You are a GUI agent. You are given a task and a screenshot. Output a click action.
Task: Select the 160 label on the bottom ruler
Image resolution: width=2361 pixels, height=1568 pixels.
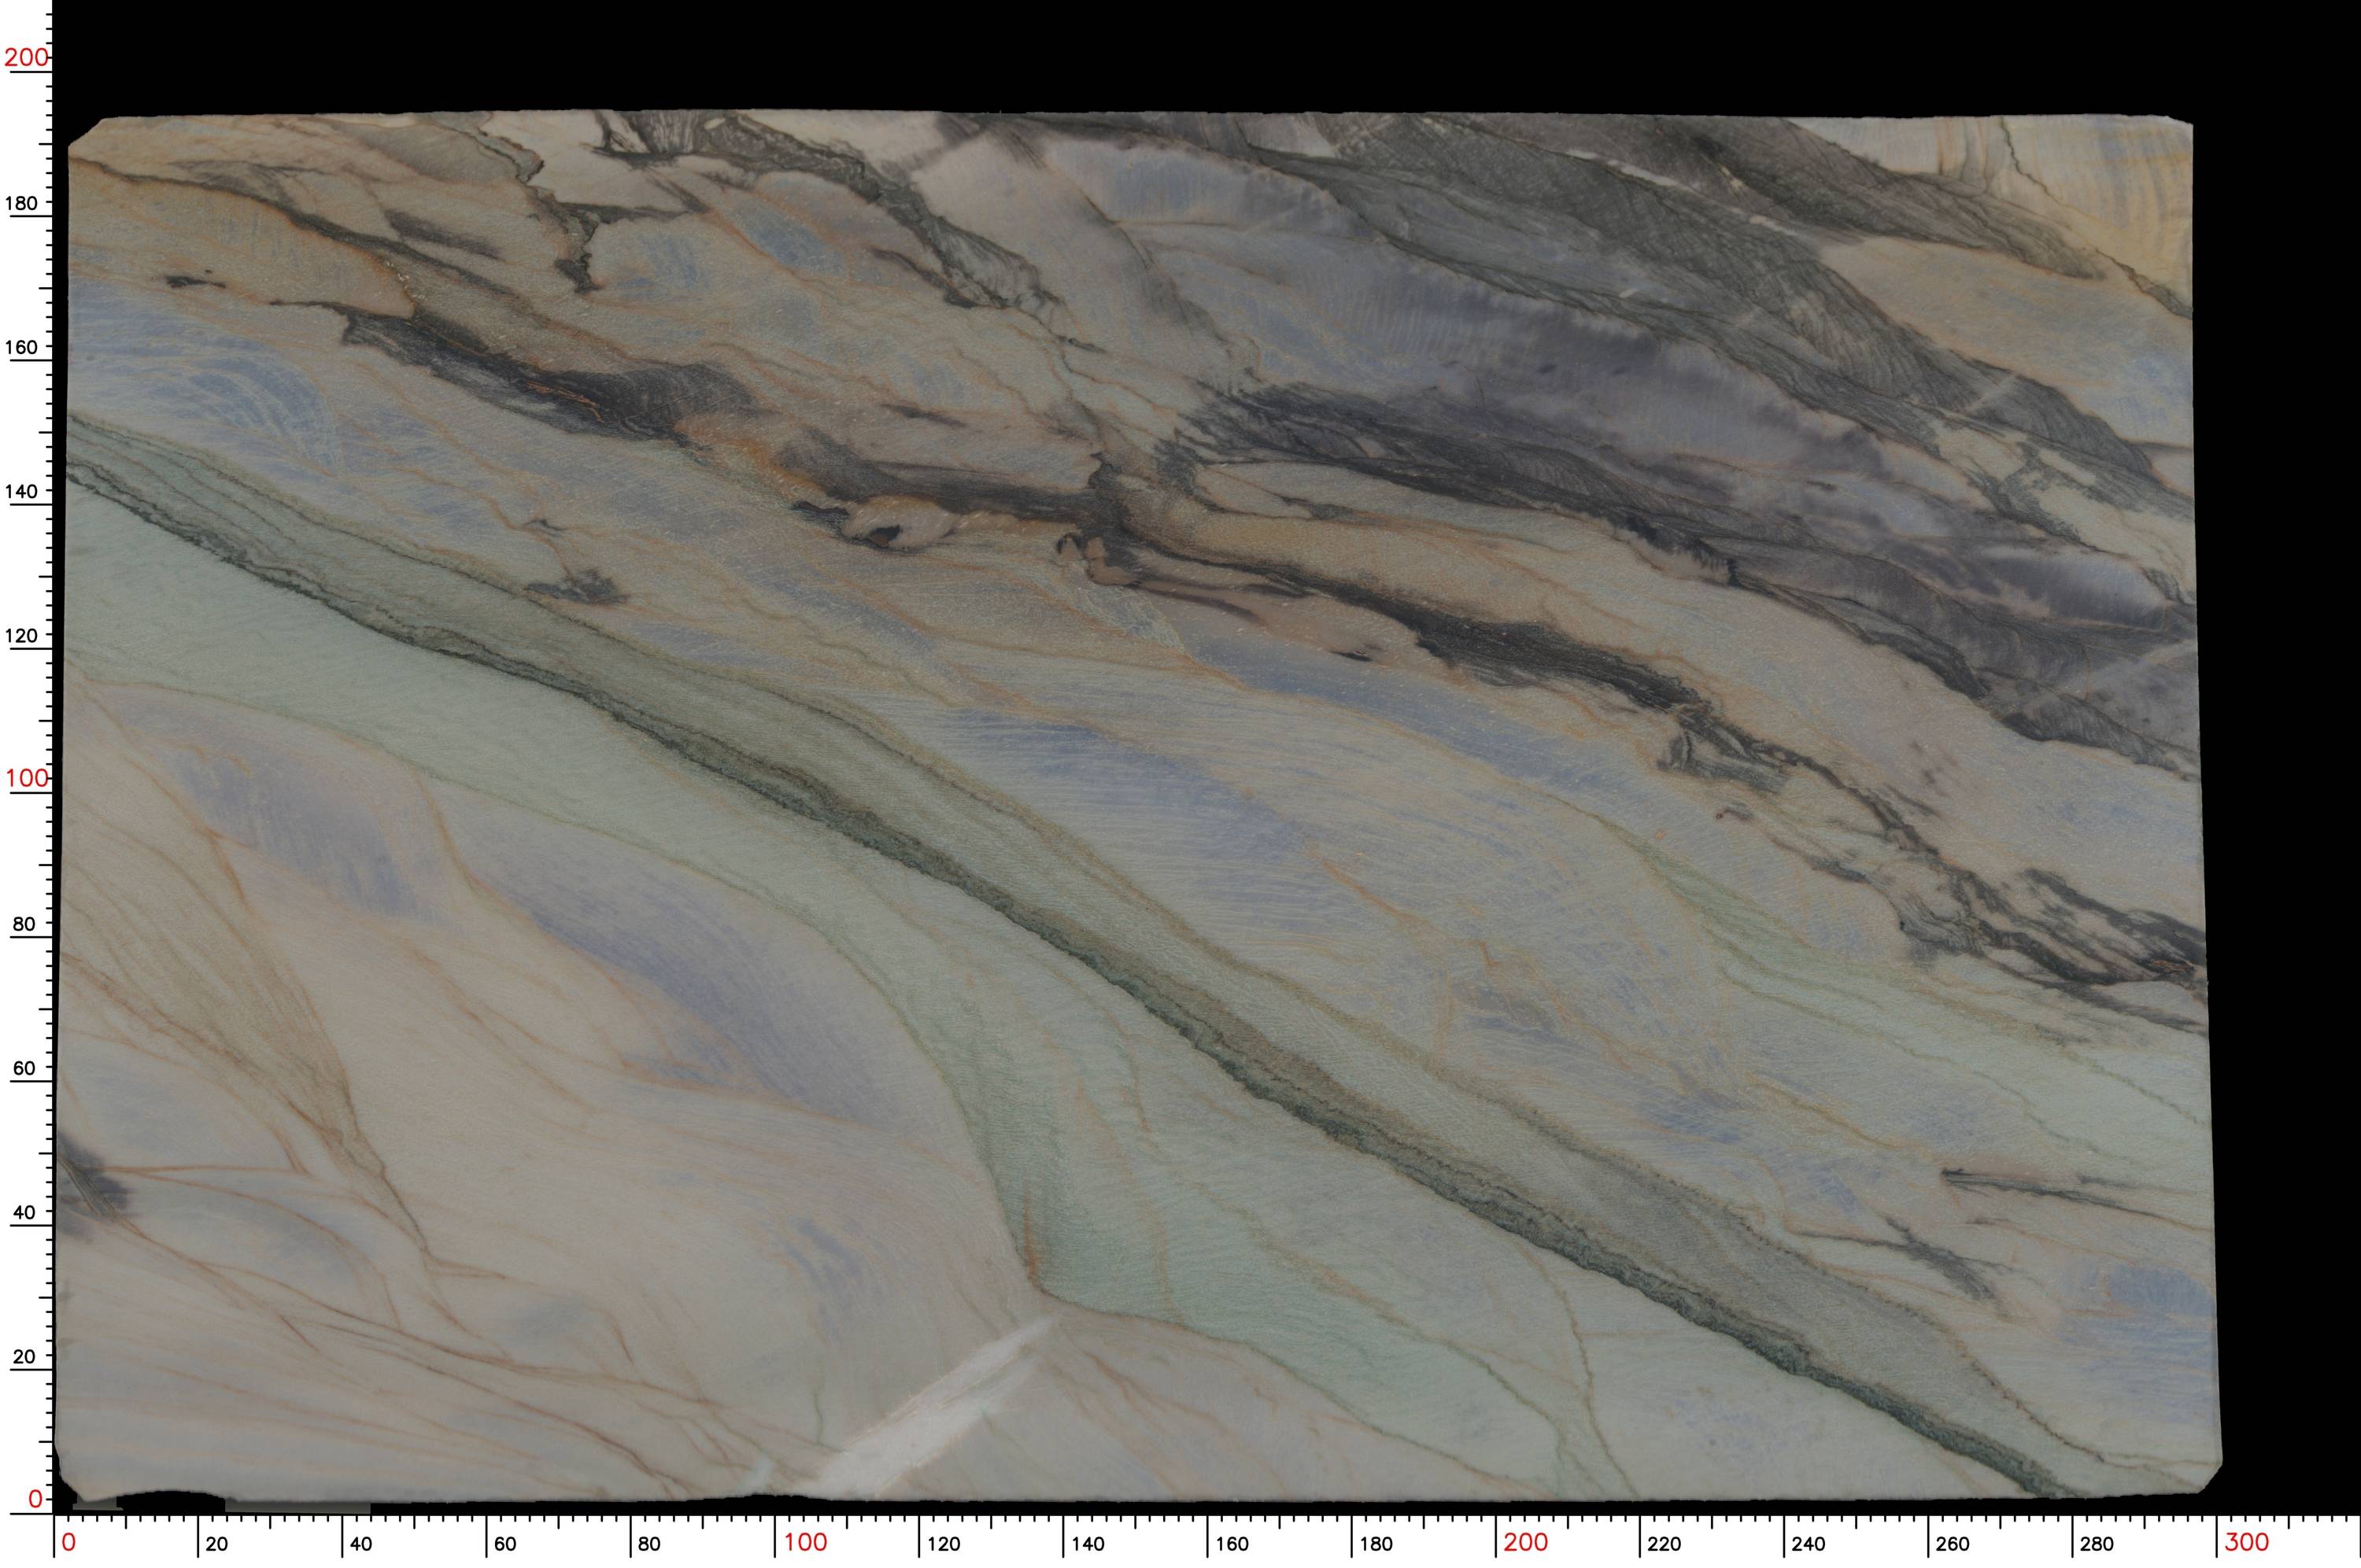click(x=1233, y=1544)
